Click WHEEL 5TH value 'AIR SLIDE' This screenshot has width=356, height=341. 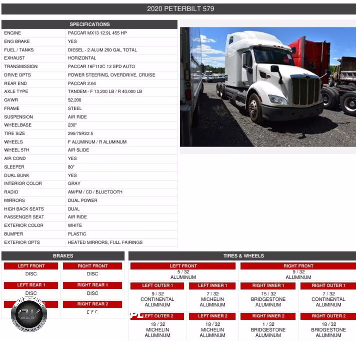point(78,150)
